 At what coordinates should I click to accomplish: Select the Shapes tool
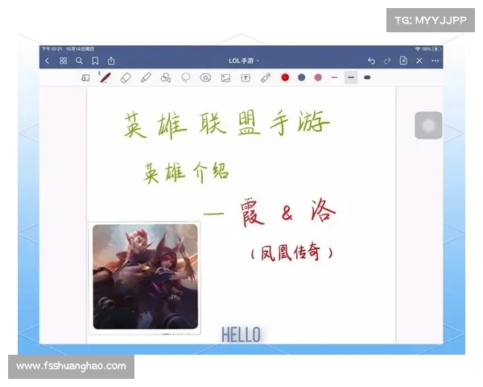click(166, 77)
